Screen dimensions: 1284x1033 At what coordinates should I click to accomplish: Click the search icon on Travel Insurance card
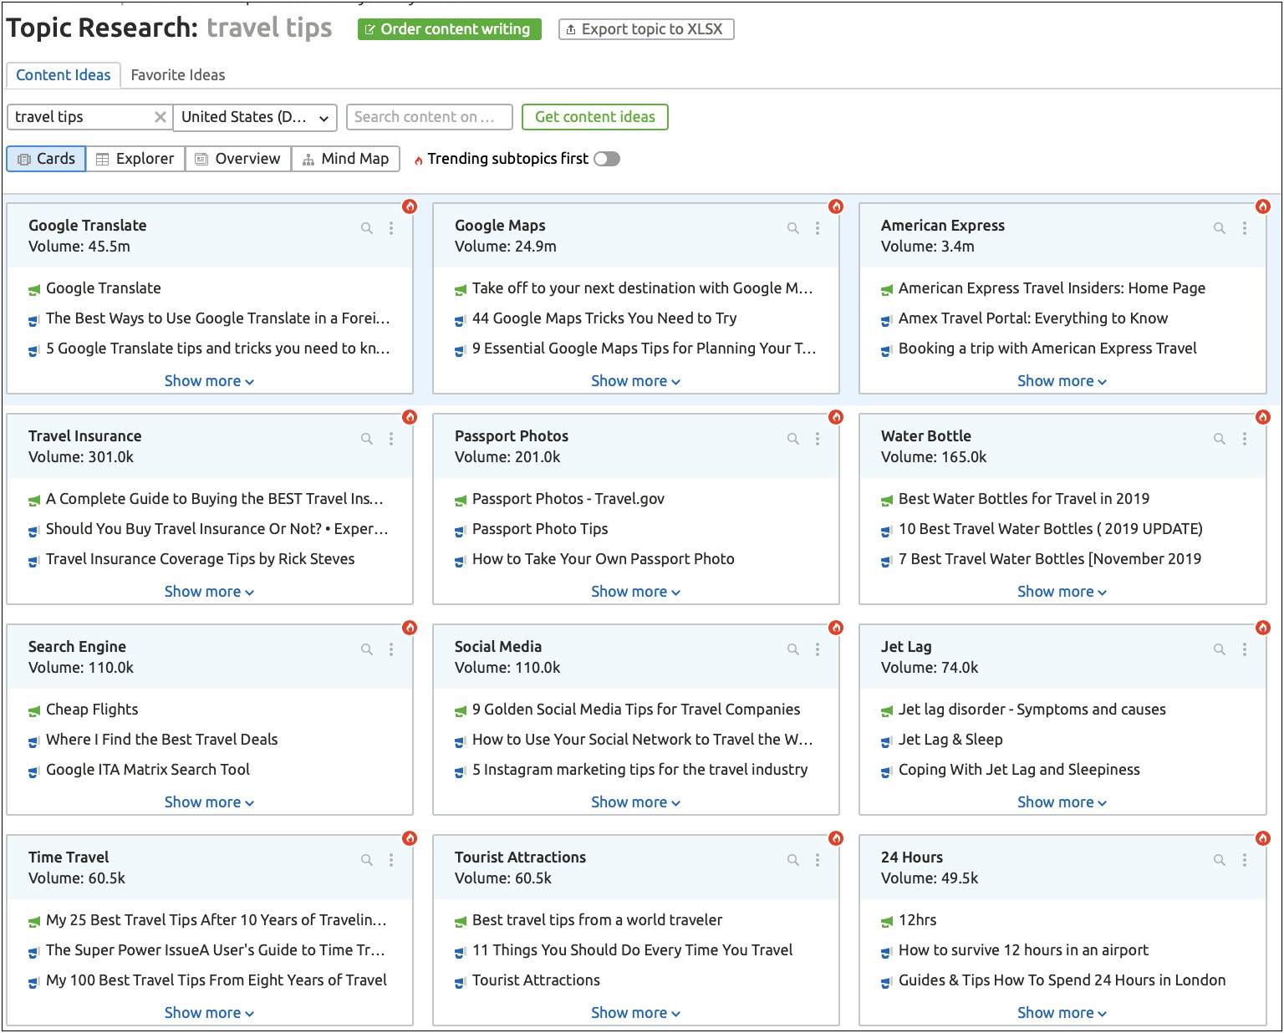[x=366, y=438]
